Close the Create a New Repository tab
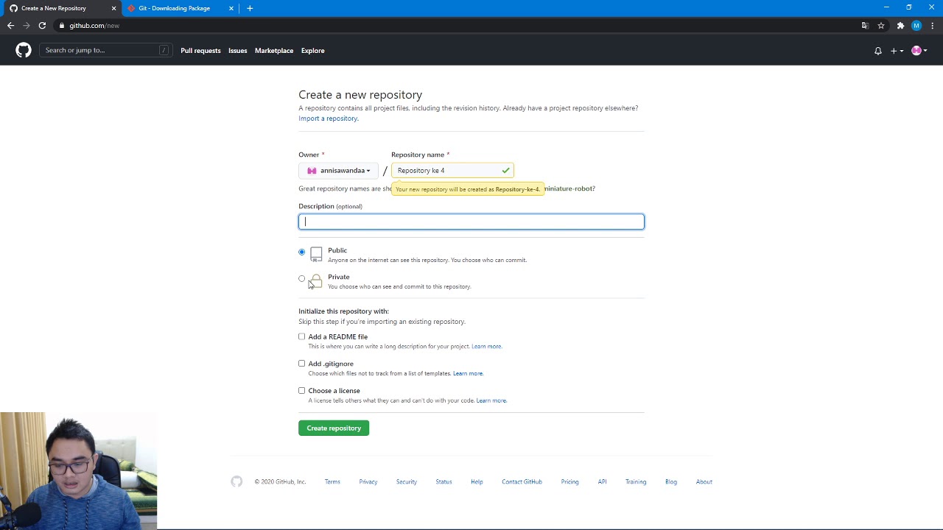943x530 pixels. pyautogui.click(x=113, y=8)
